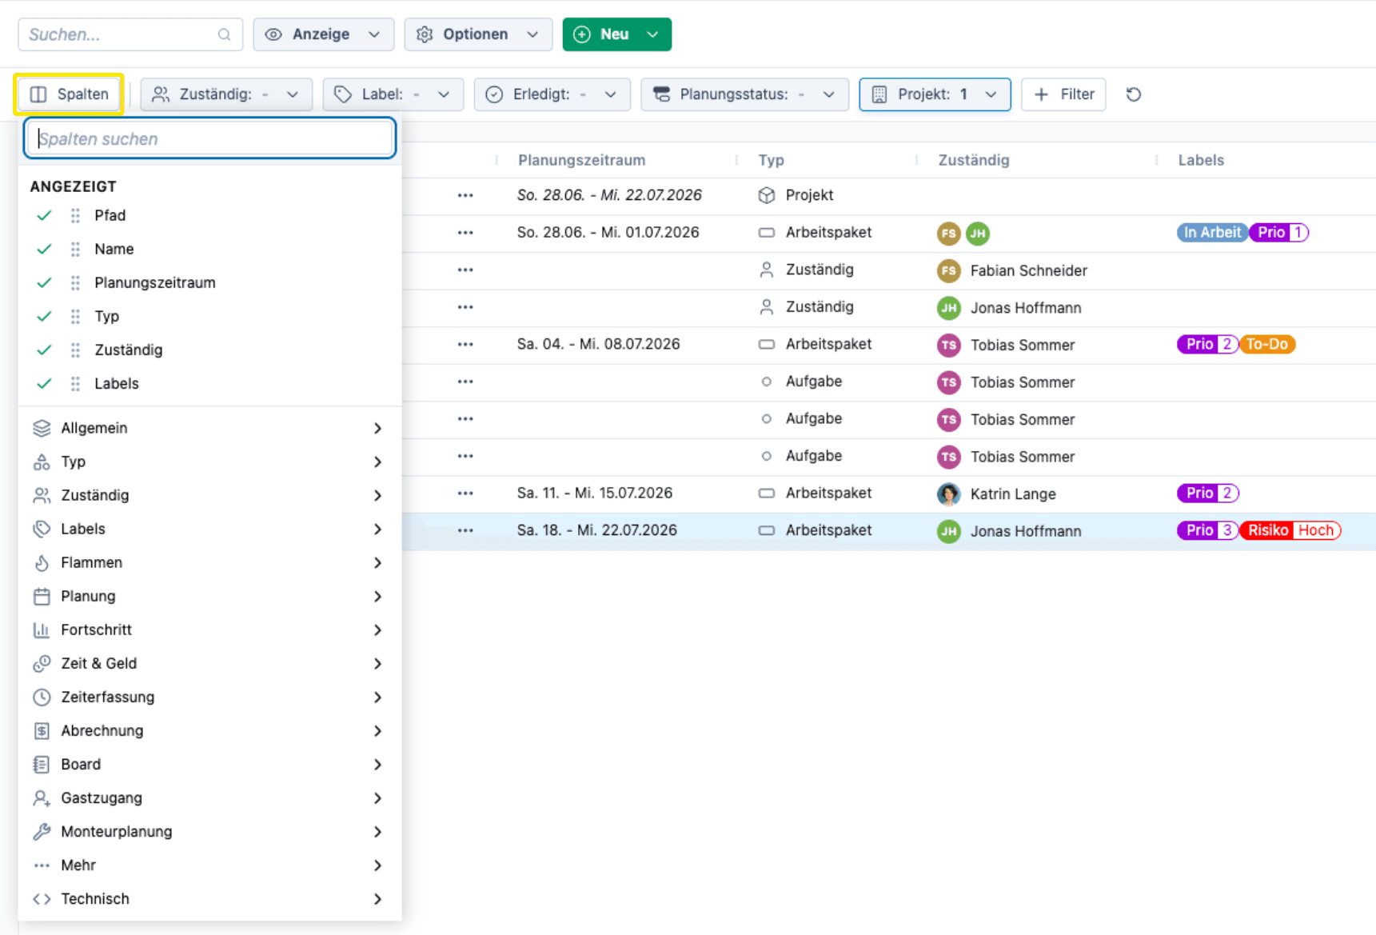
Task: Click the Zeit & Geld coin icon
Action: (42, 663)
